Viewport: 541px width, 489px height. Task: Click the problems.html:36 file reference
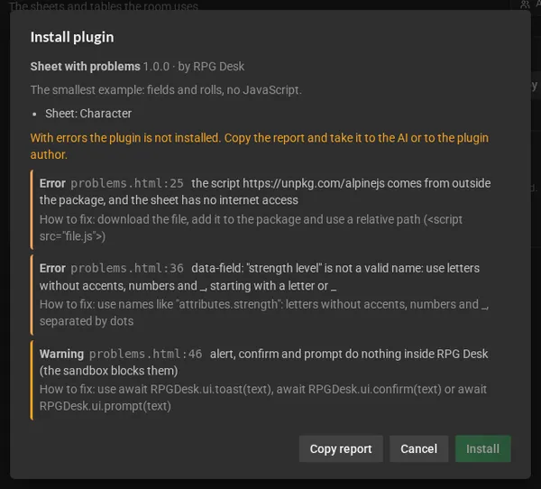pos(127,268)
